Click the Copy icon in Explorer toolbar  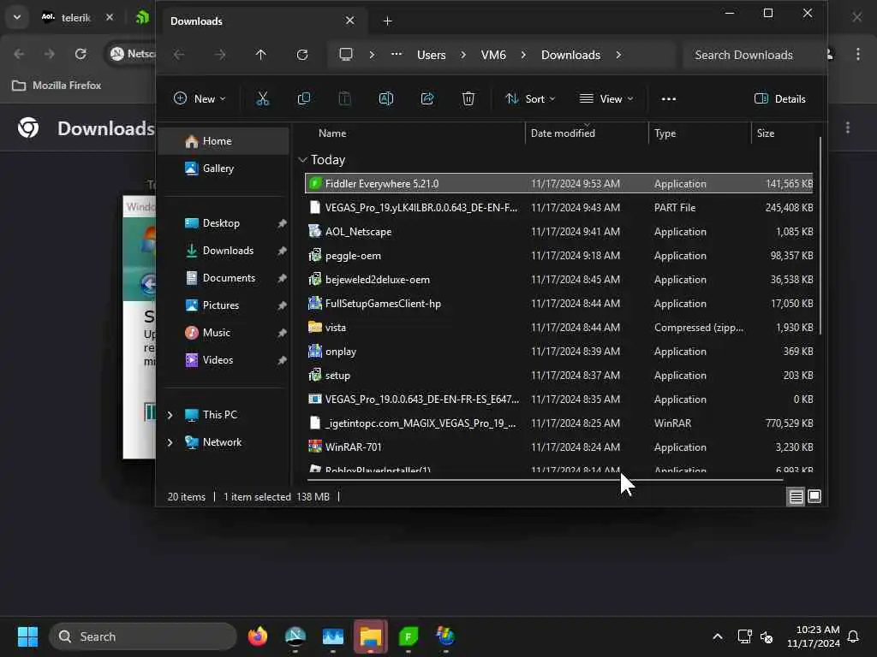tap(304, 99)
